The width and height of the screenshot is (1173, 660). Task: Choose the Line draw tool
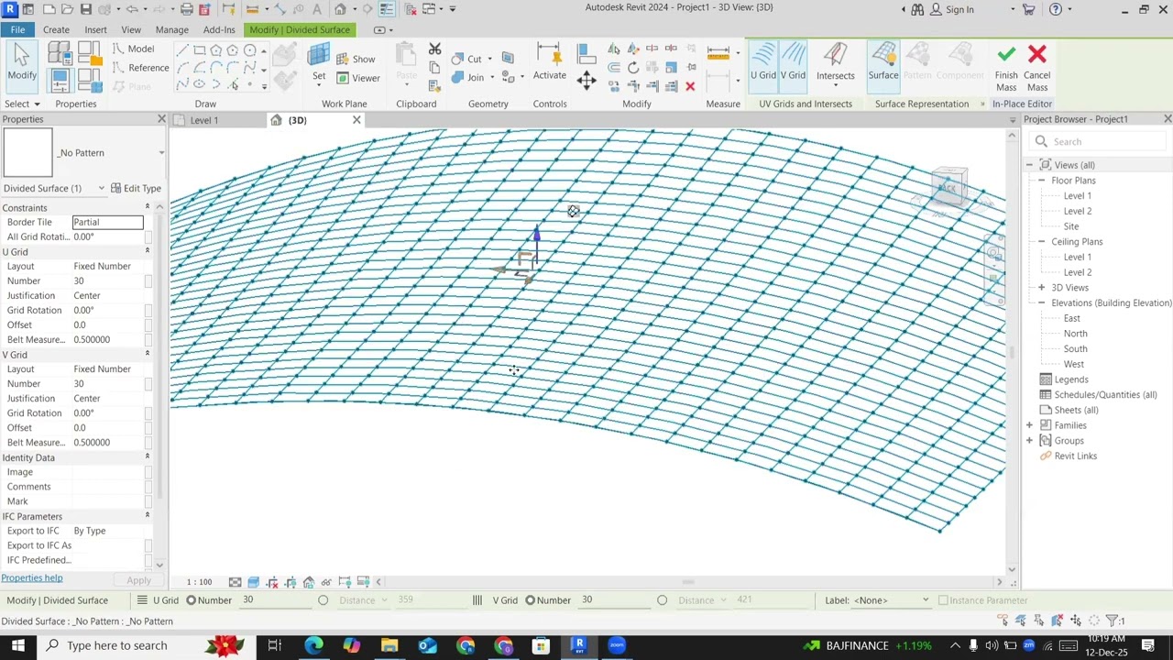(182, 50)
